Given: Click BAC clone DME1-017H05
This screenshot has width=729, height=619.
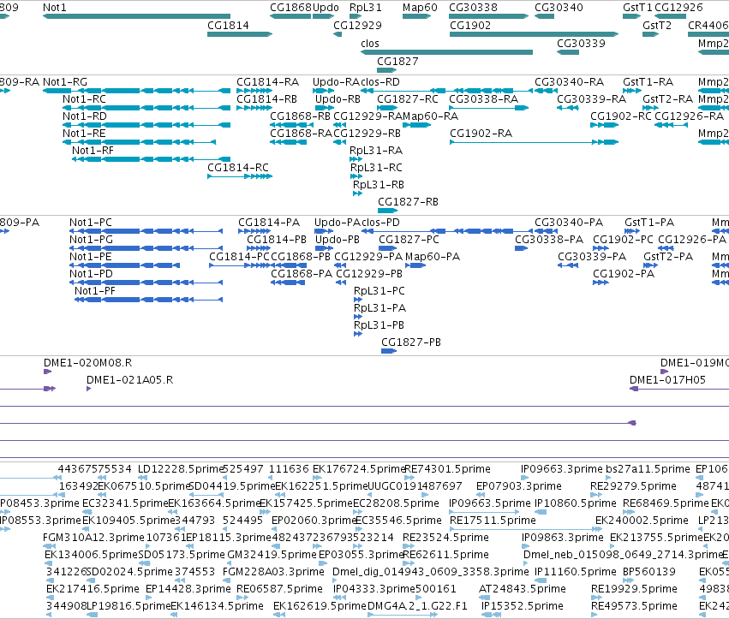Looking at the screenshot, I should [679, 389].
